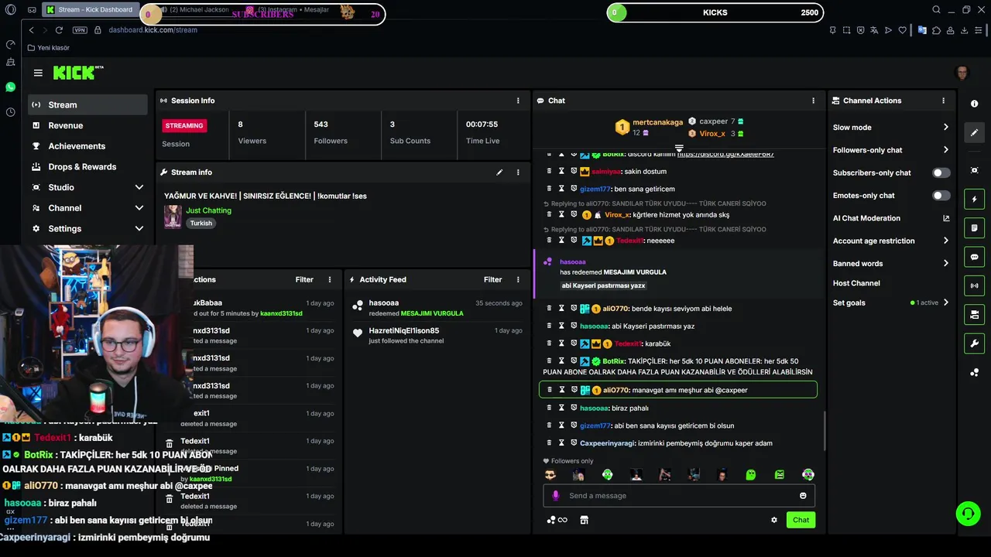Click the browser address bar URL

coord(153,30)
